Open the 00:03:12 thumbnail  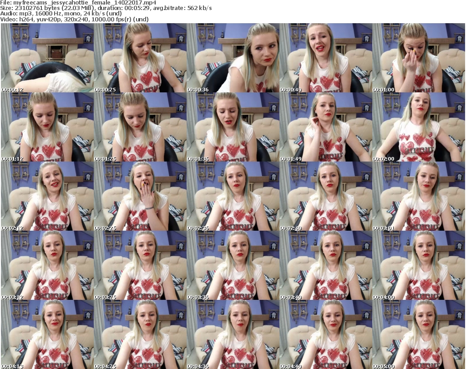click(47, 266)
